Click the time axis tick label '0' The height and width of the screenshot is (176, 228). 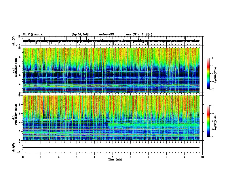pos(23,157)
